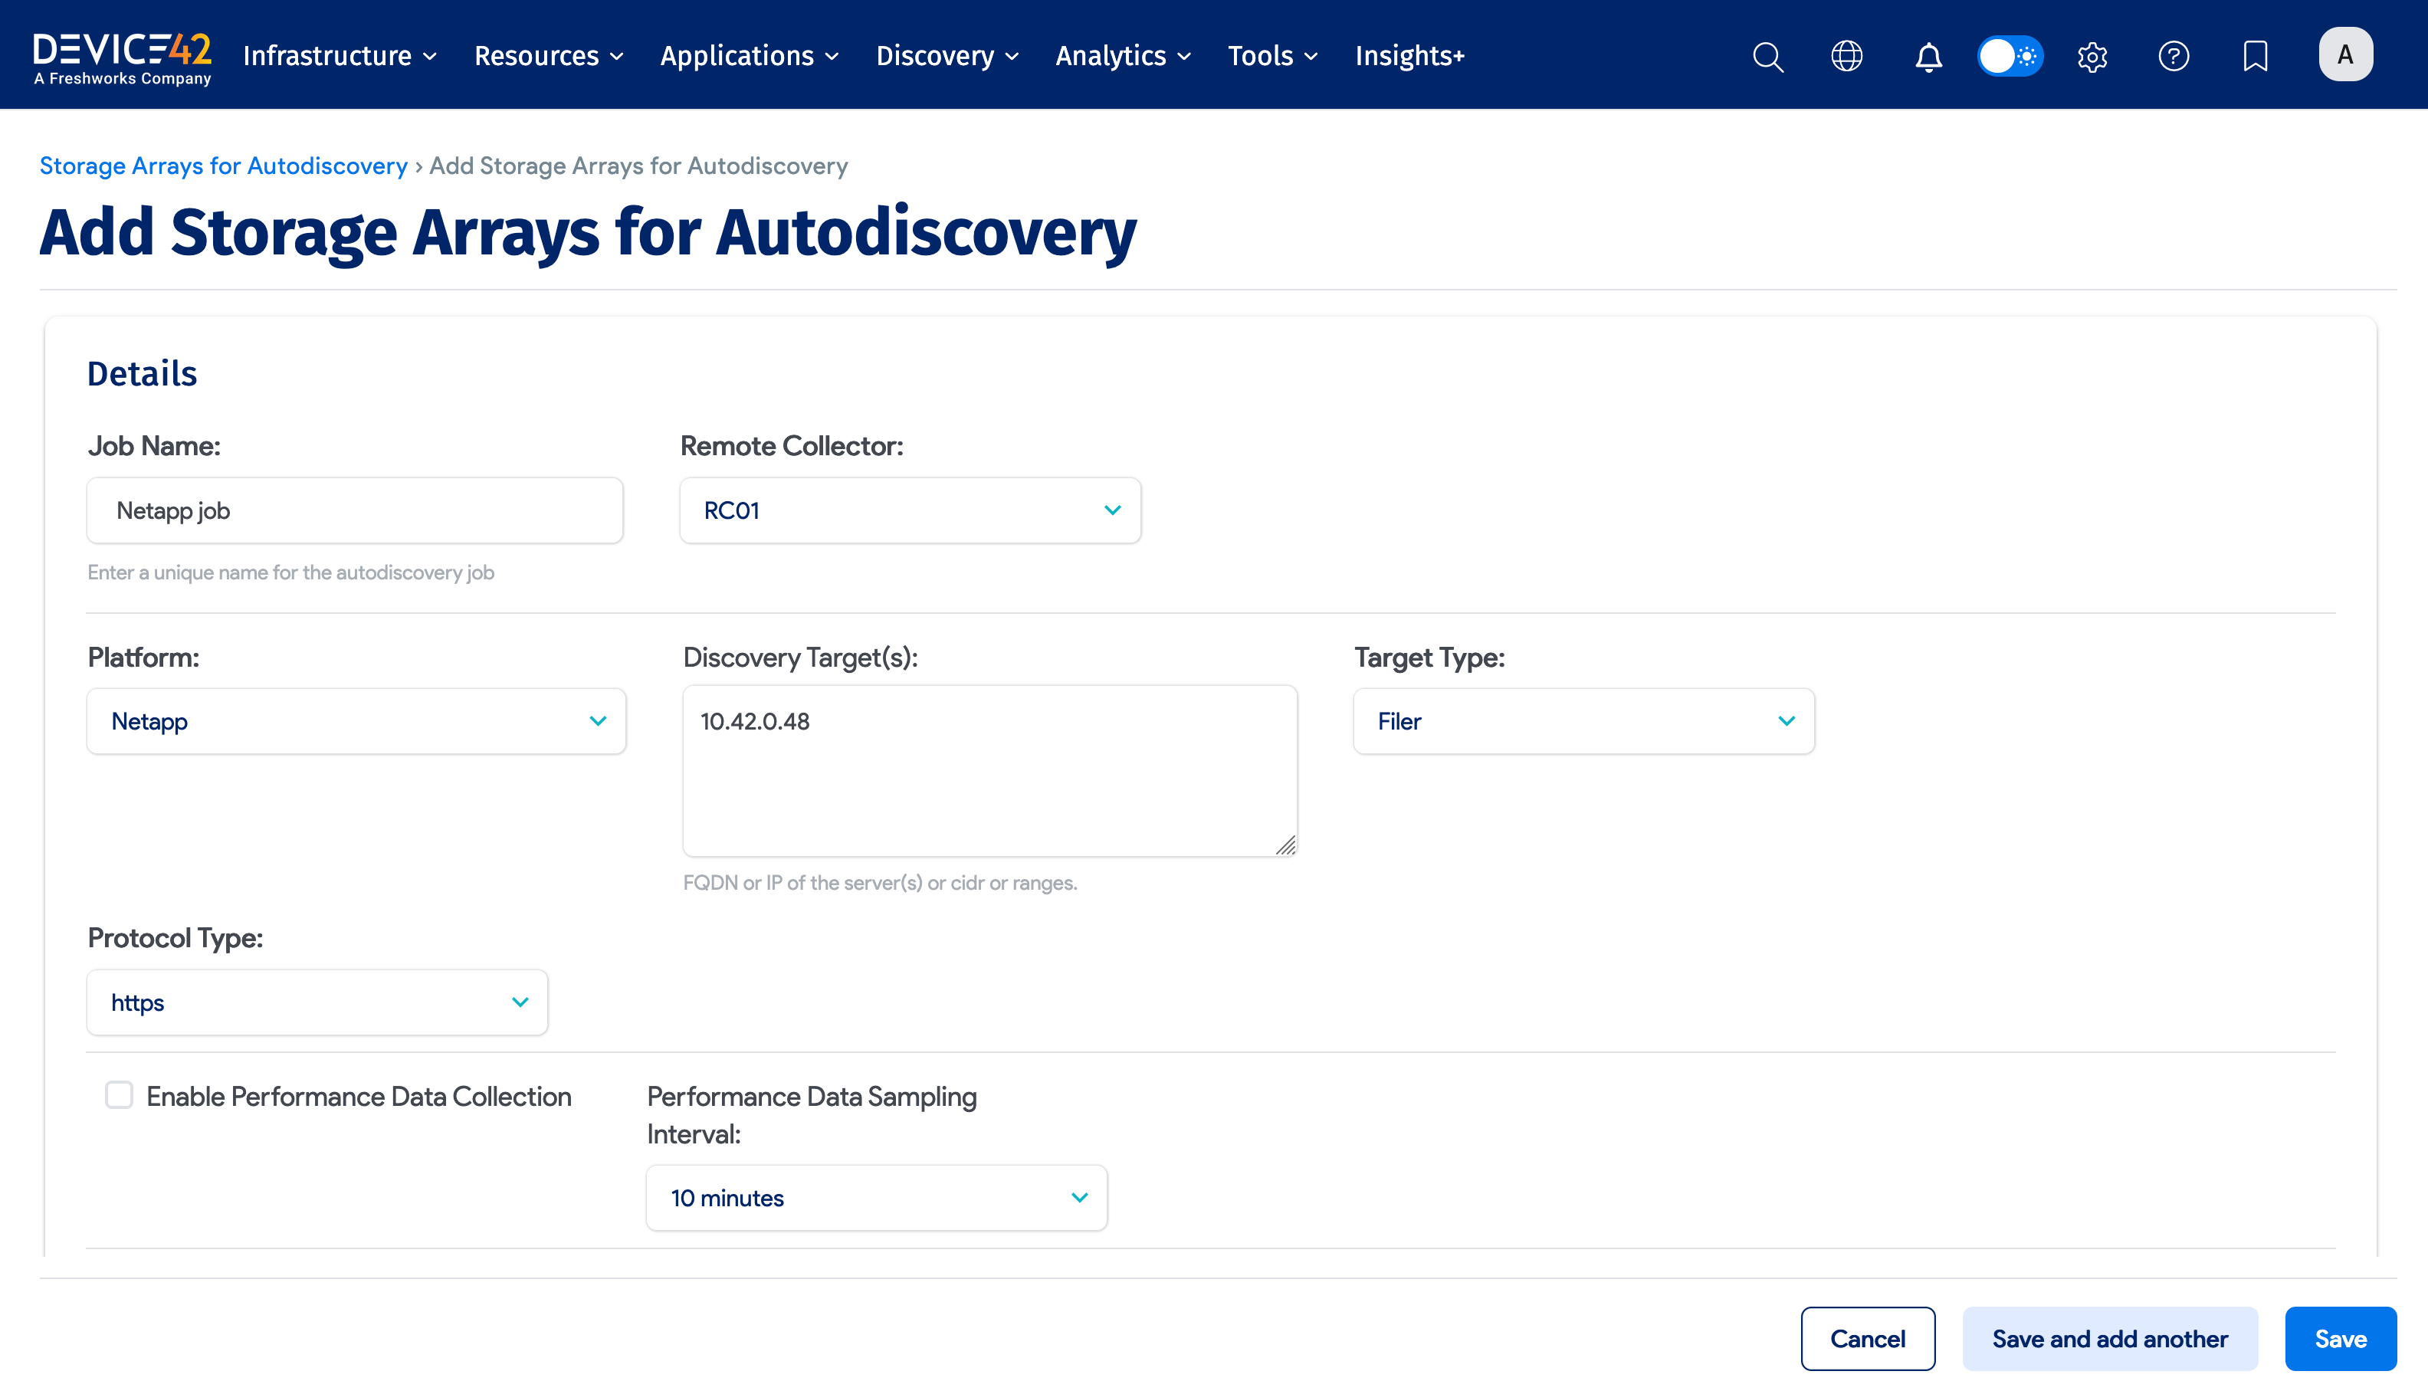2428x1381 pixels.
Task: Open the Discovery menu
Action: click(947, 56)
